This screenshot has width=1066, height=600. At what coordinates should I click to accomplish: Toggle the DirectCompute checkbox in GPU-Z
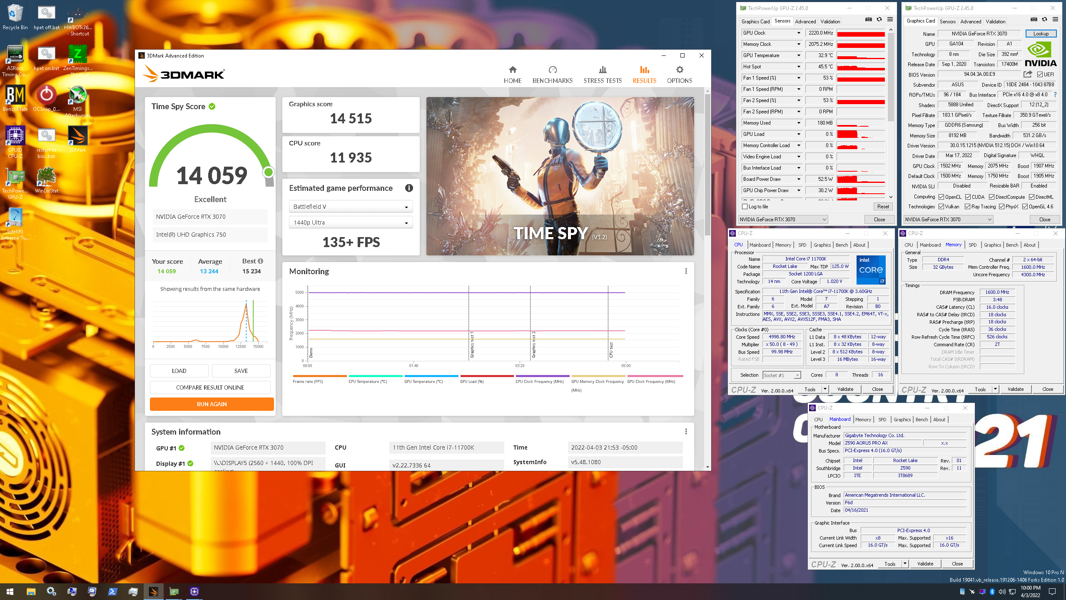pos(992,197)
